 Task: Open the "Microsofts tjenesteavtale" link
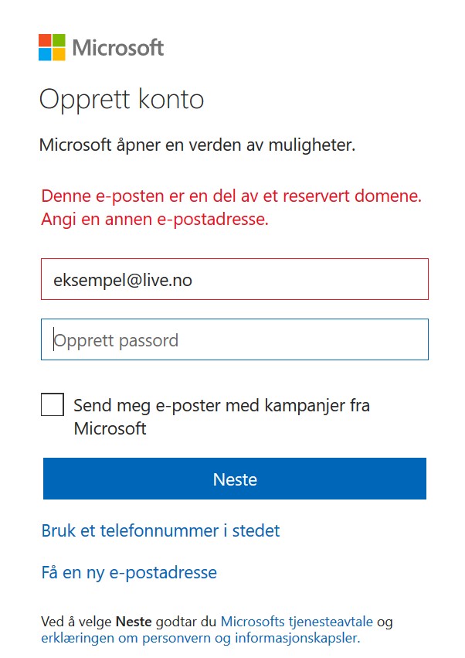pyautogui.click(x=297, y=622)
